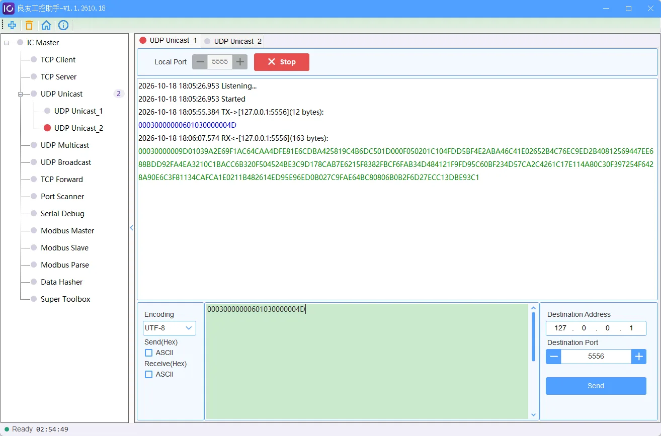Open Port Scanner in the tree
Viewport: 661px width, 436px height.
(62, 197)
